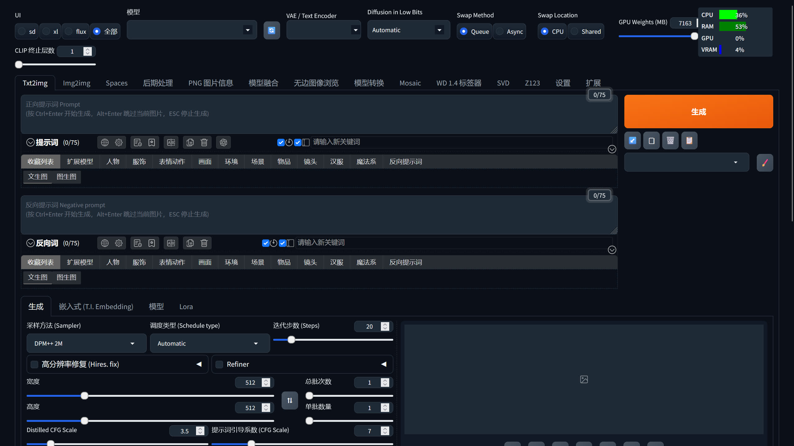The width and height of the screenshot is (794, 446).
Task: Choose Shared swap location
Action: click(x=586, y=31)
